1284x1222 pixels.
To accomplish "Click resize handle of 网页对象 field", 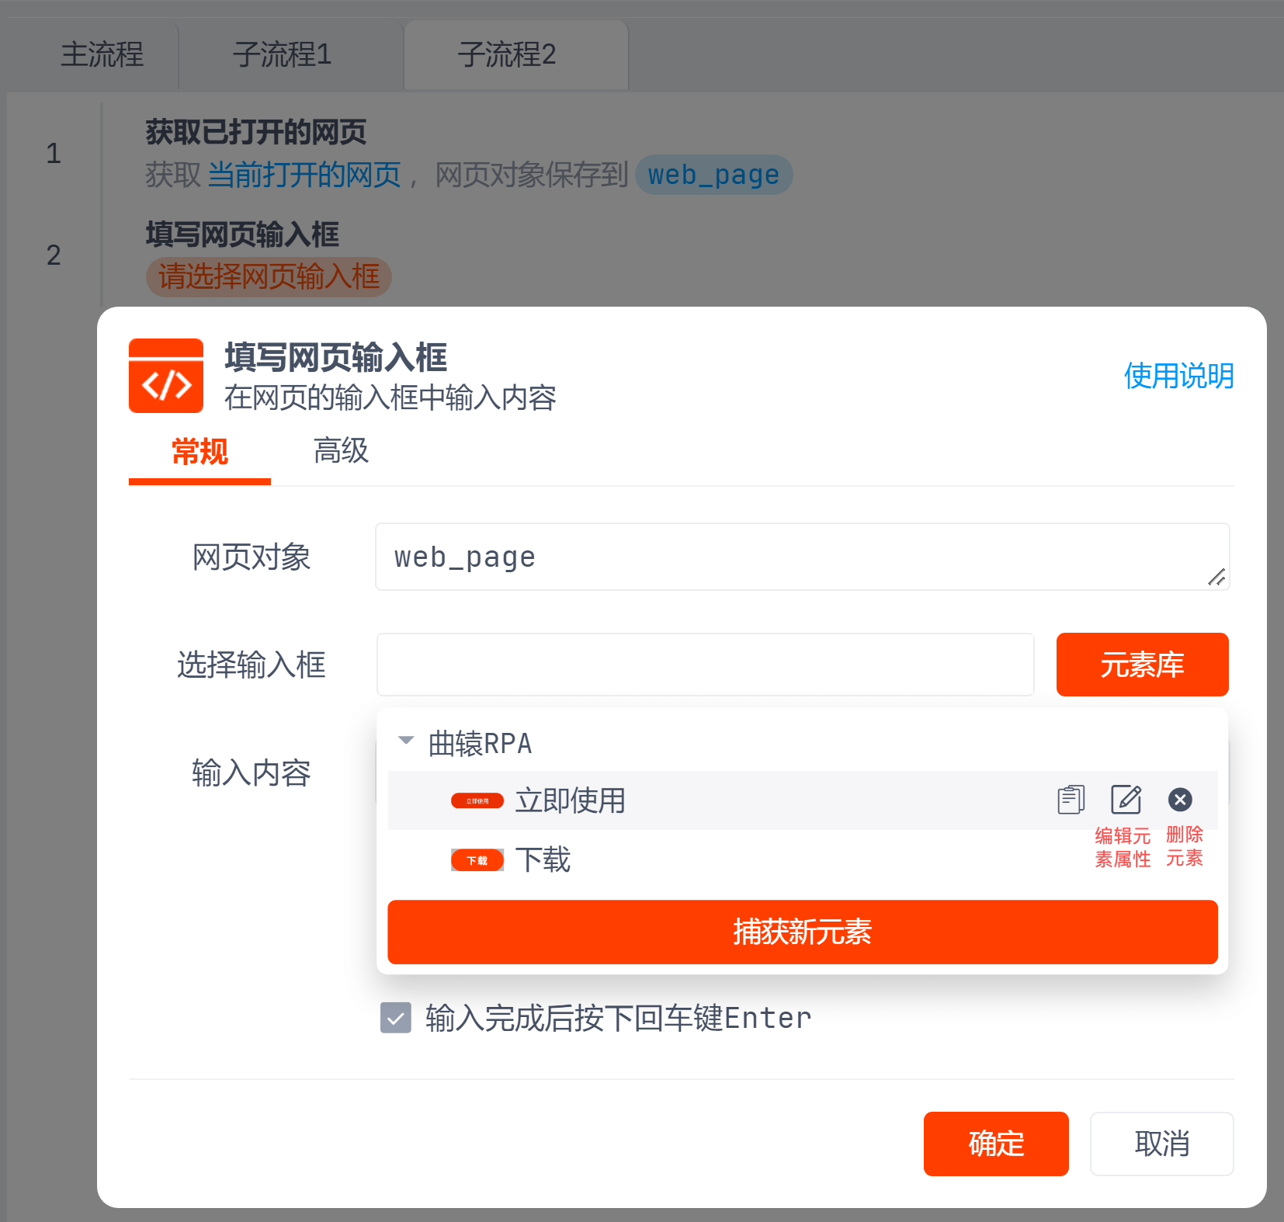I will click(x=1216, y=577).
